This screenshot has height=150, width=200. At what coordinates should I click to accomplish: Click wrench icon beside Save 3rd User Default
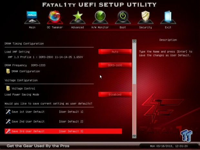pyautogui.click(x=8, y=131)
